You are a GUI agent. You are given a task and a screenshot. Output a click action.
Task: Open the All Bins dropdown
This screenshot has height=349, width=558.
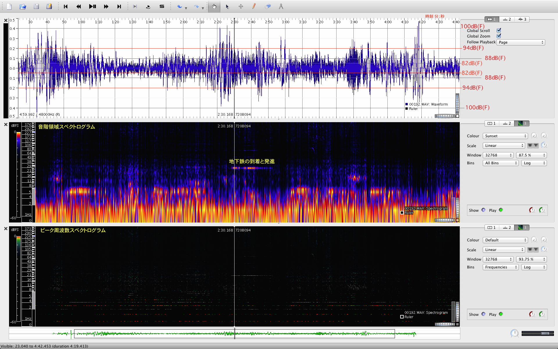[500, 163]
